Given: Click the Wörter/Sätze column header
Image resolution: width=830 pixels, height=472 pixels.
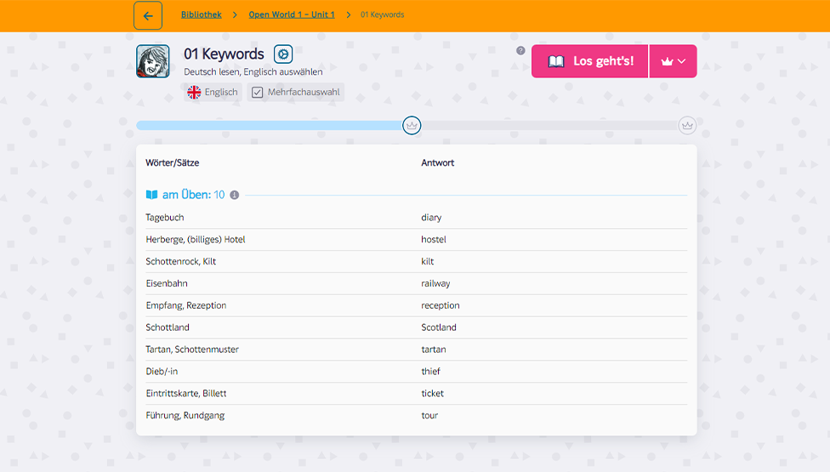Looking at the screenshot, I should pyautogui.click(x=173, y=162).
